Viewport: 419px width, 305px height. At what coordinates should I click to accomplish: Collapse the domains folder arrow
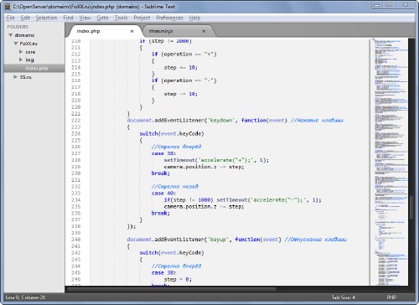click(10, 35)
